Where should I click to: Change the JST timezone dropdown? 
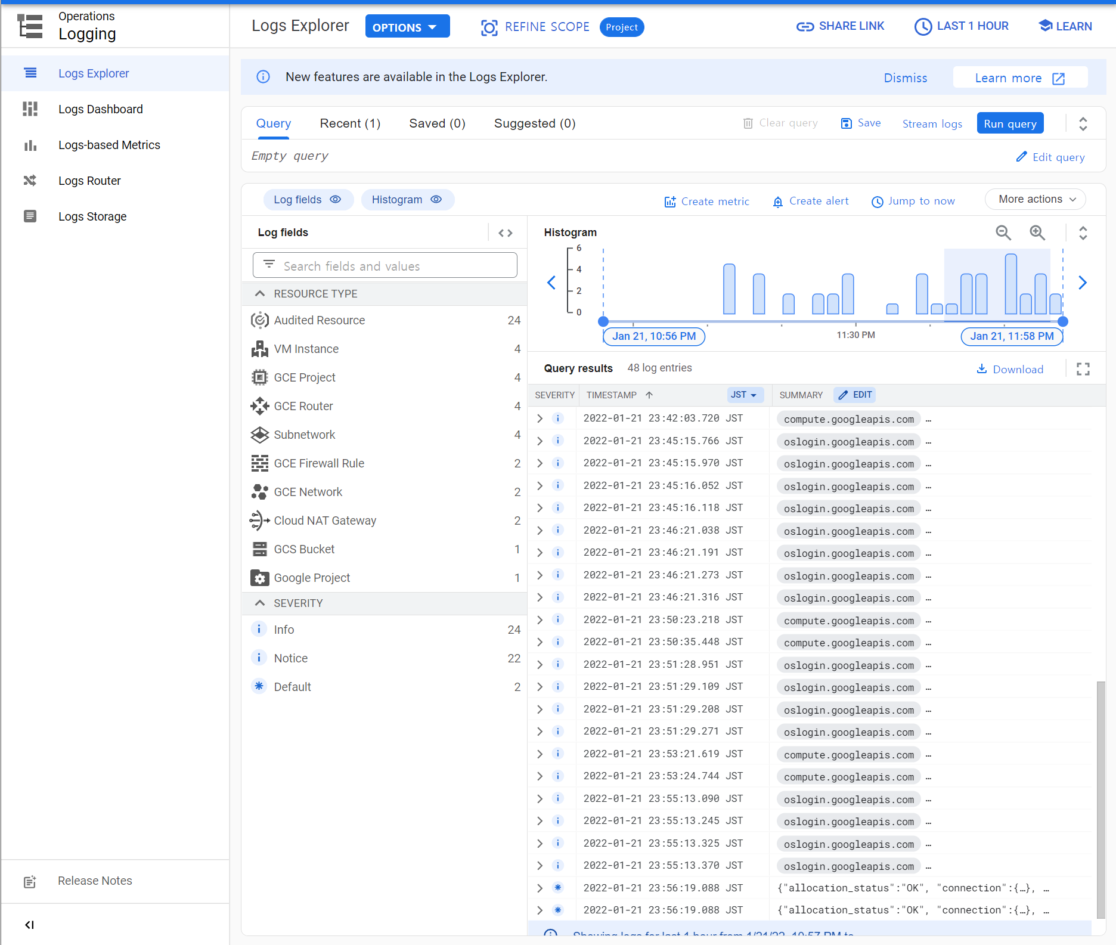tap(745, 395)
